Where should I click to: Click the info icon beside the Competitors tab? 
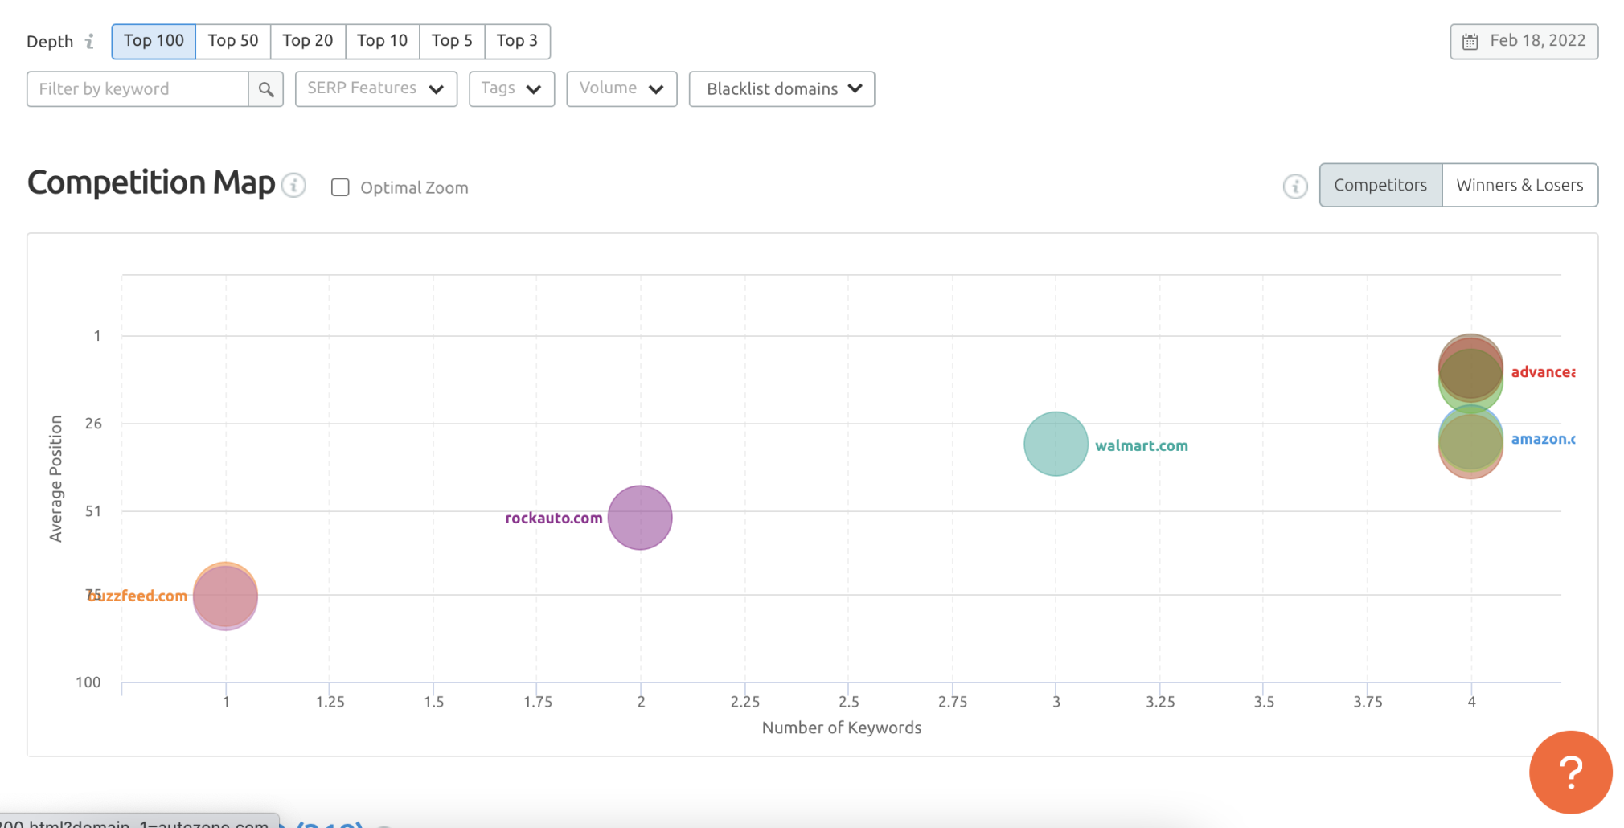[1295, 187]
